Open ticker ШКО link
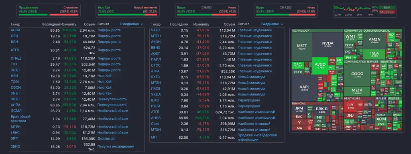 [x=155, y=100]
